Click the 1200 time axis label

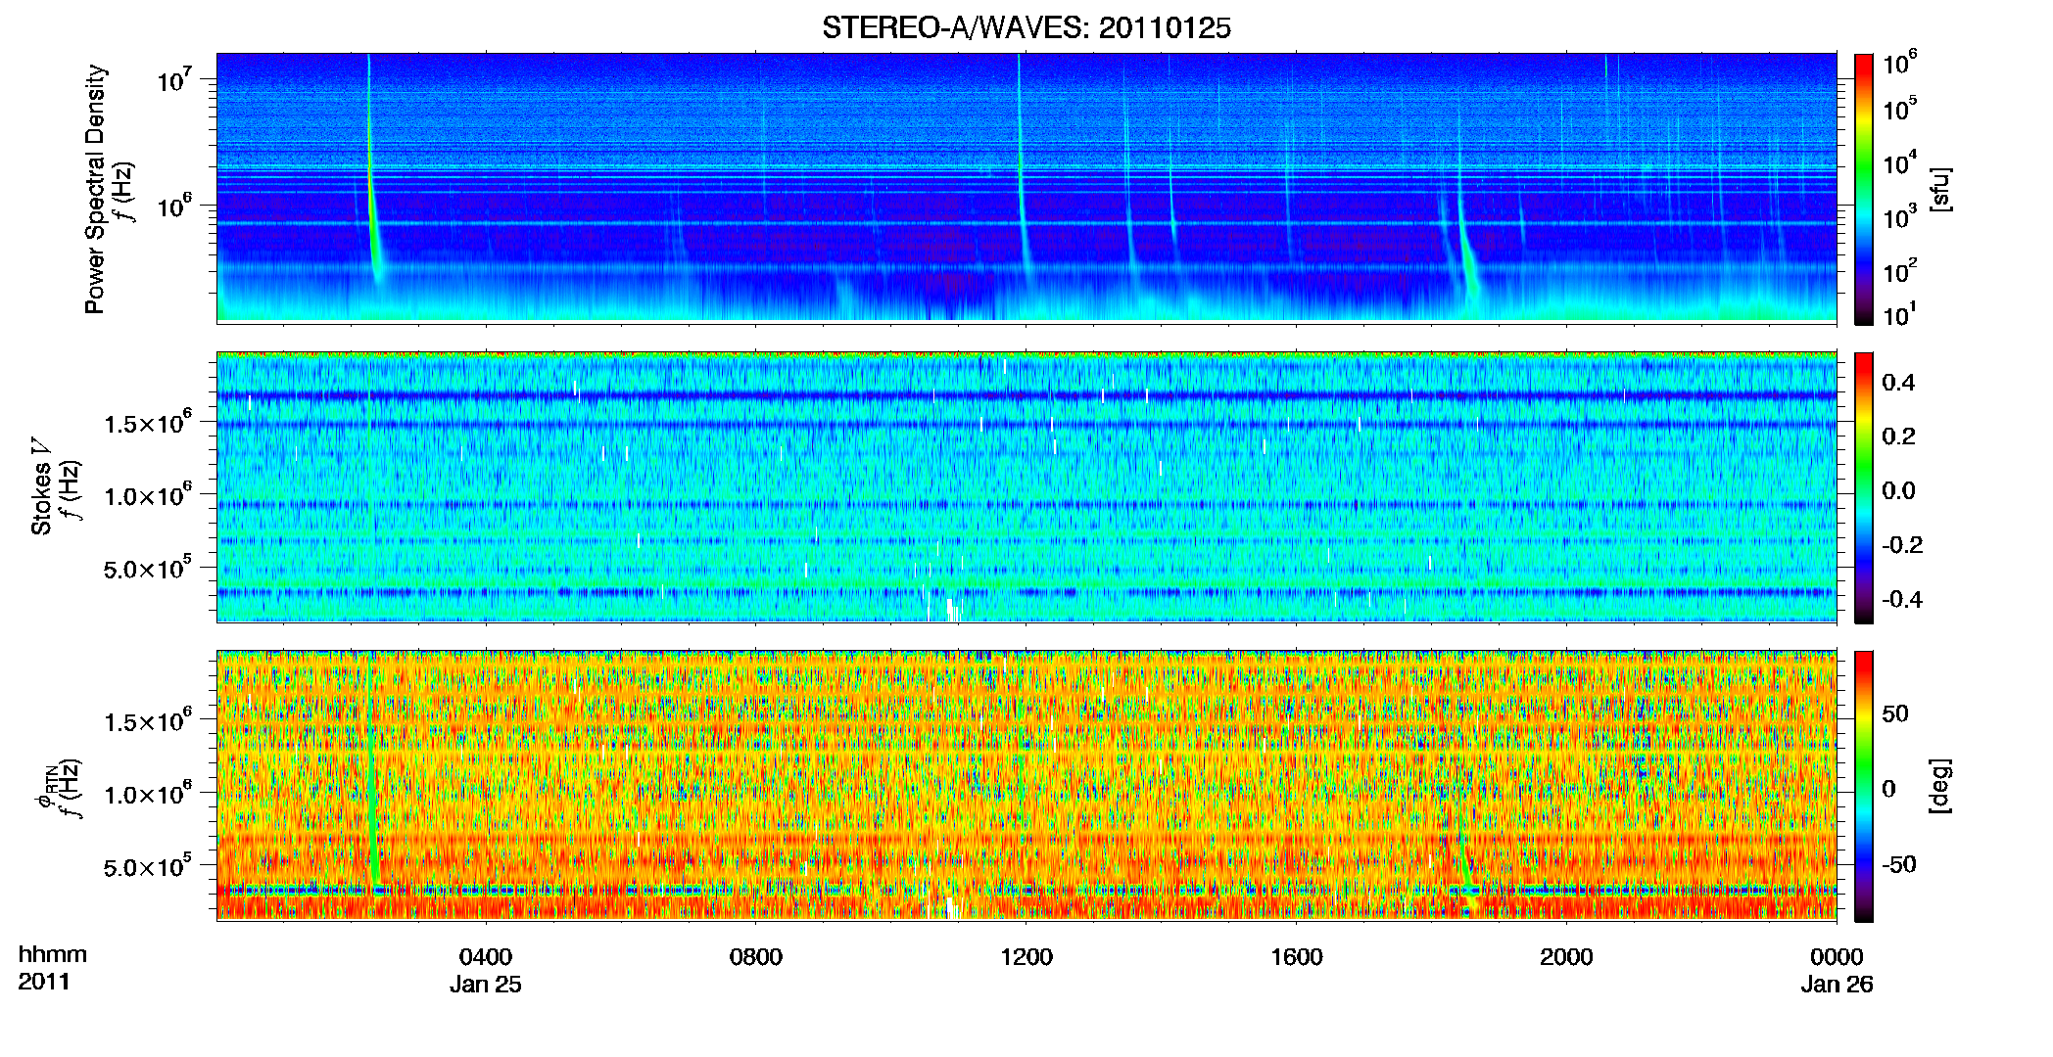(x=1026, y=957)
